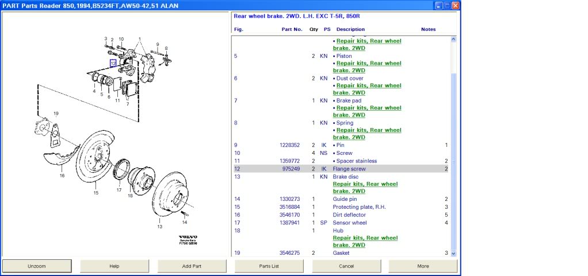Open Repair kits link under Spring
The height and width of the screenshot is (276, 588).
pos(367,134)
